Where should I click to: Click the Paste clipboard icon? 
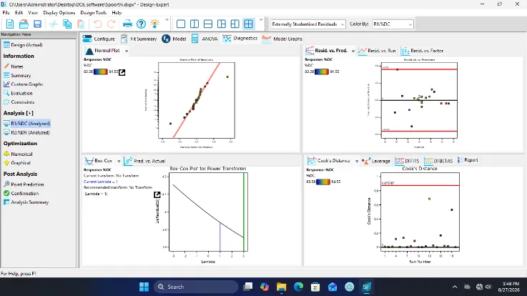point(81,24)
